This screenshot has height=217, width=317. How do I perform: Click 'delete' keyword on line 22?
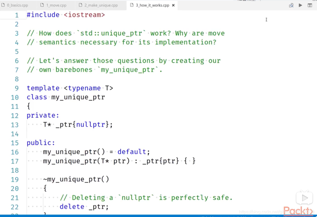tap(72, 207)
